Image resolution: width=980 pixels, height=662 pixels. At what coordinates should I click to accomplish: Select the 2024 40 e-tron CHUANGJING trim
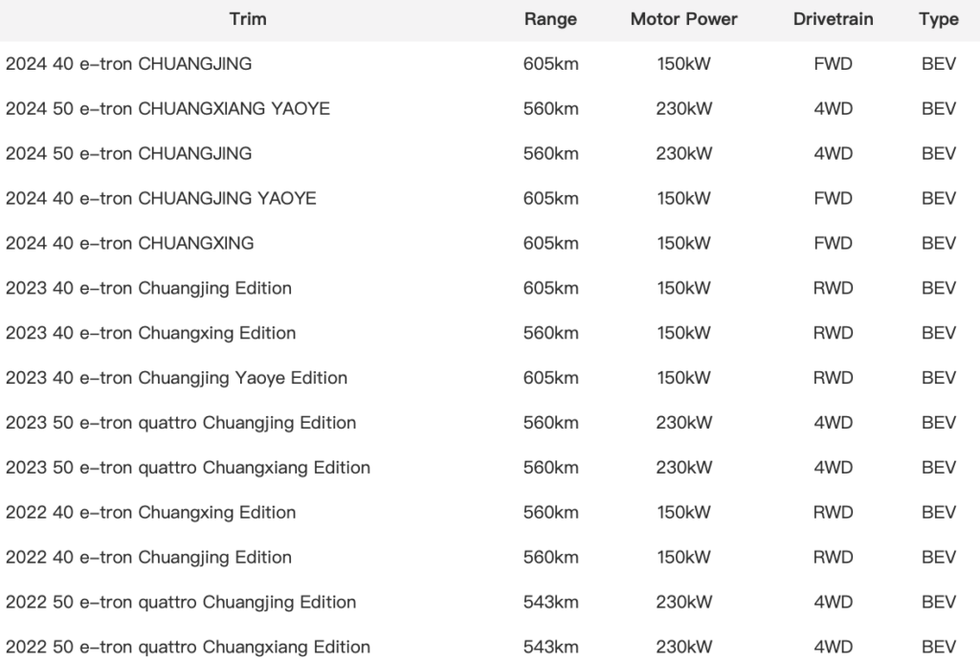(x=129, y=64)
